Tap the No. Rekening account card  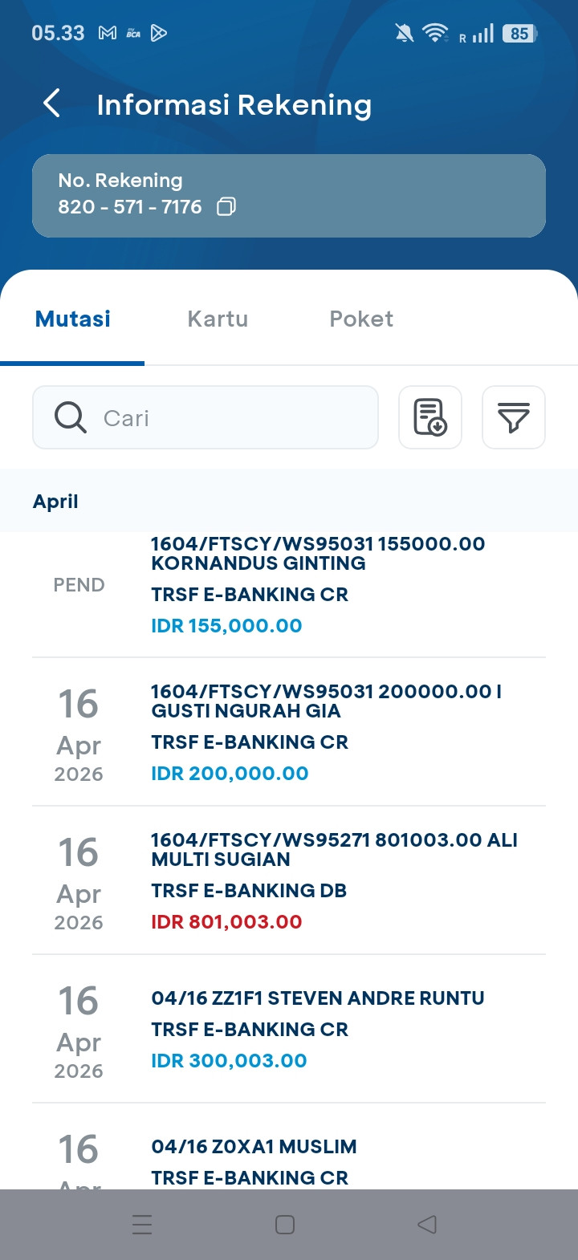coord(289,195)
